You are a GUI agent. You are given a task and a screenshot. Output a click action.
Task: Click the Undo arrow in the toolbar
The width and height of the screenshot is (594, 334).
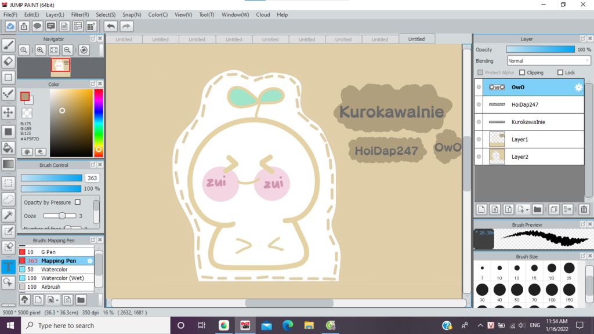(111, 26)
